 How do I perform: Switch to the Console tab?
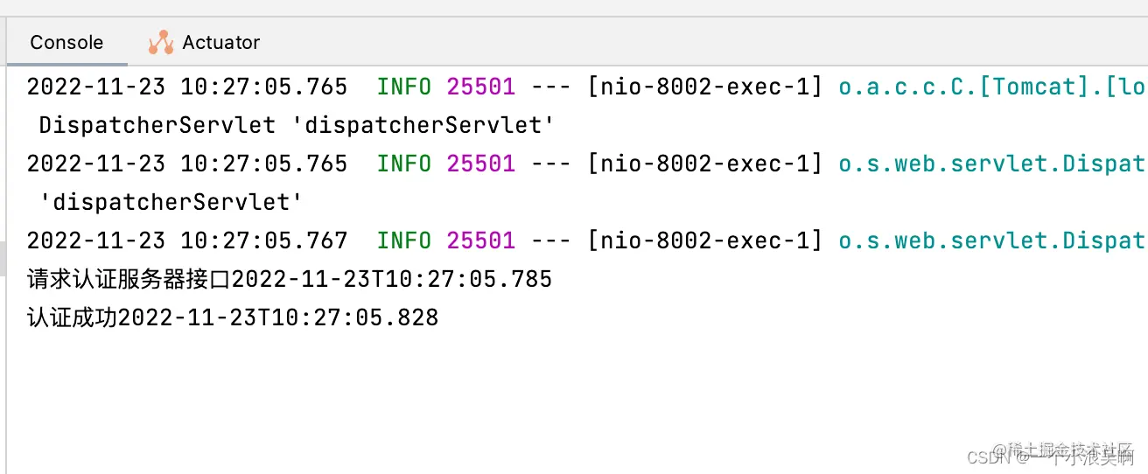tap(66, 42)
